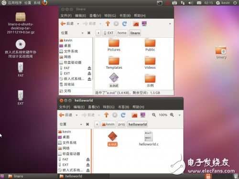Open Pictures folder in linaro window
The height and width of the screenshot is (179, 239).
coord(114,45)
